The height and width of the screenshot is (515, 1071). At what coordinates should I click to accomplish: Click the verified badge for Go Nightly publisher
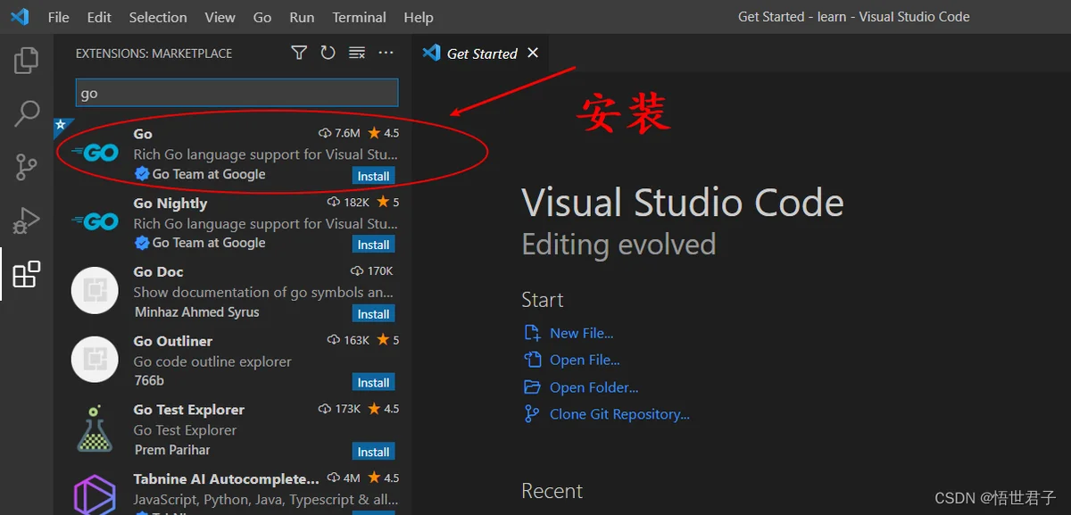[x=141, y=243]
